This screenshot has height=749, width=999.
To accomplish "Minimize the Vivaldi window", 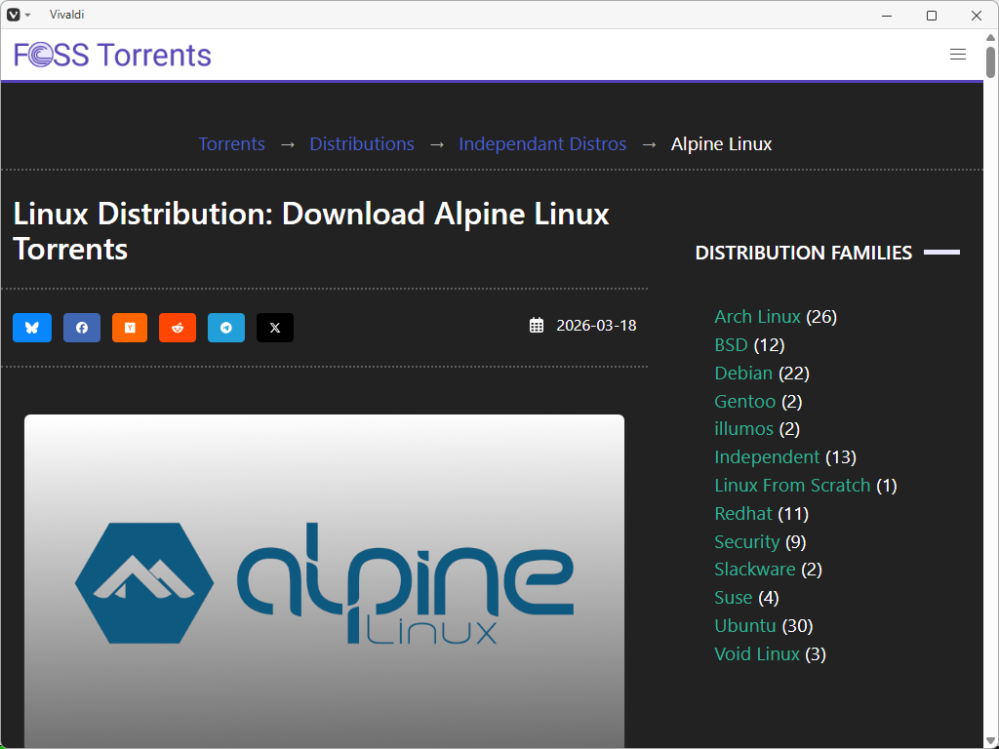I will click(887, 16).
